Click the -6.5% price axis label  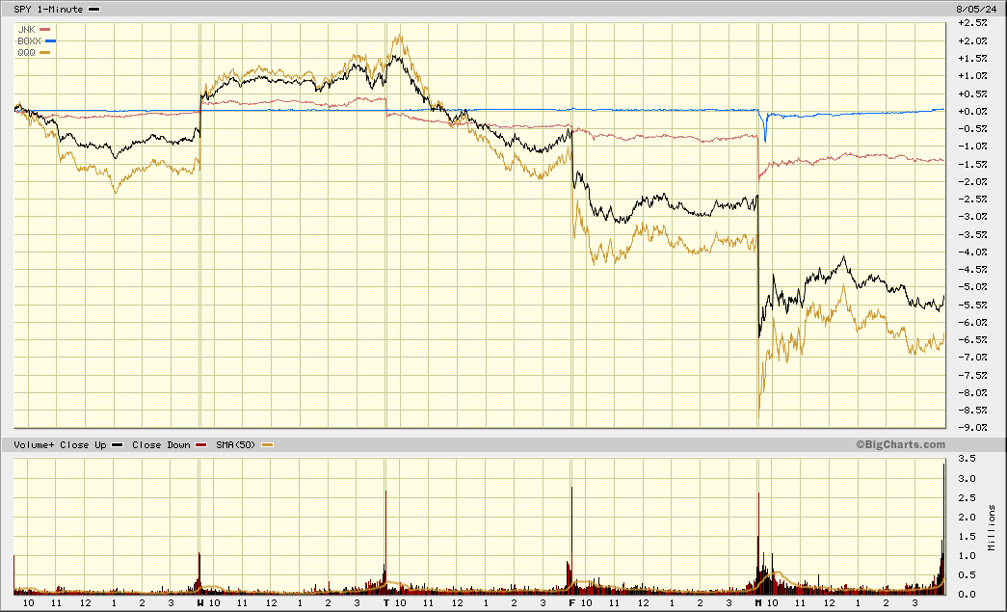(972, 339)
